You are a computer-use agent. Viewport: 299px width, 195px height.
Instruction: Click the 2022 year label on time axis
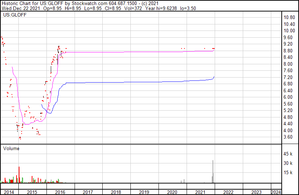228,192
